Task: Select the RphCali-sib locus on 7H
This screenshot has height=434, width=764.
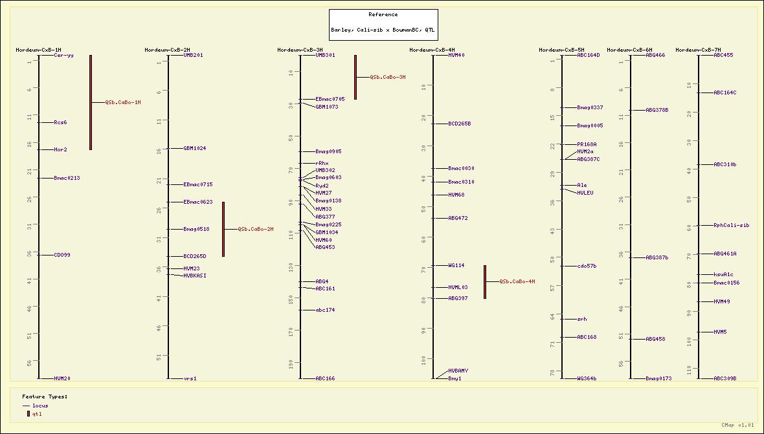Action: pyautogui.click(x=731, y=225)
